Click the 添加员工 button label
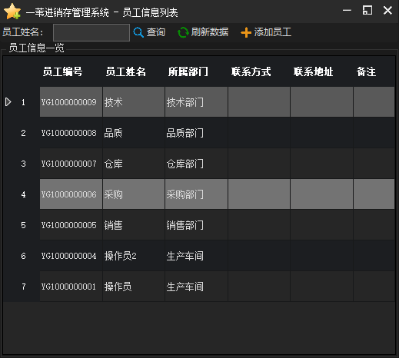 (x=273, y=32)
